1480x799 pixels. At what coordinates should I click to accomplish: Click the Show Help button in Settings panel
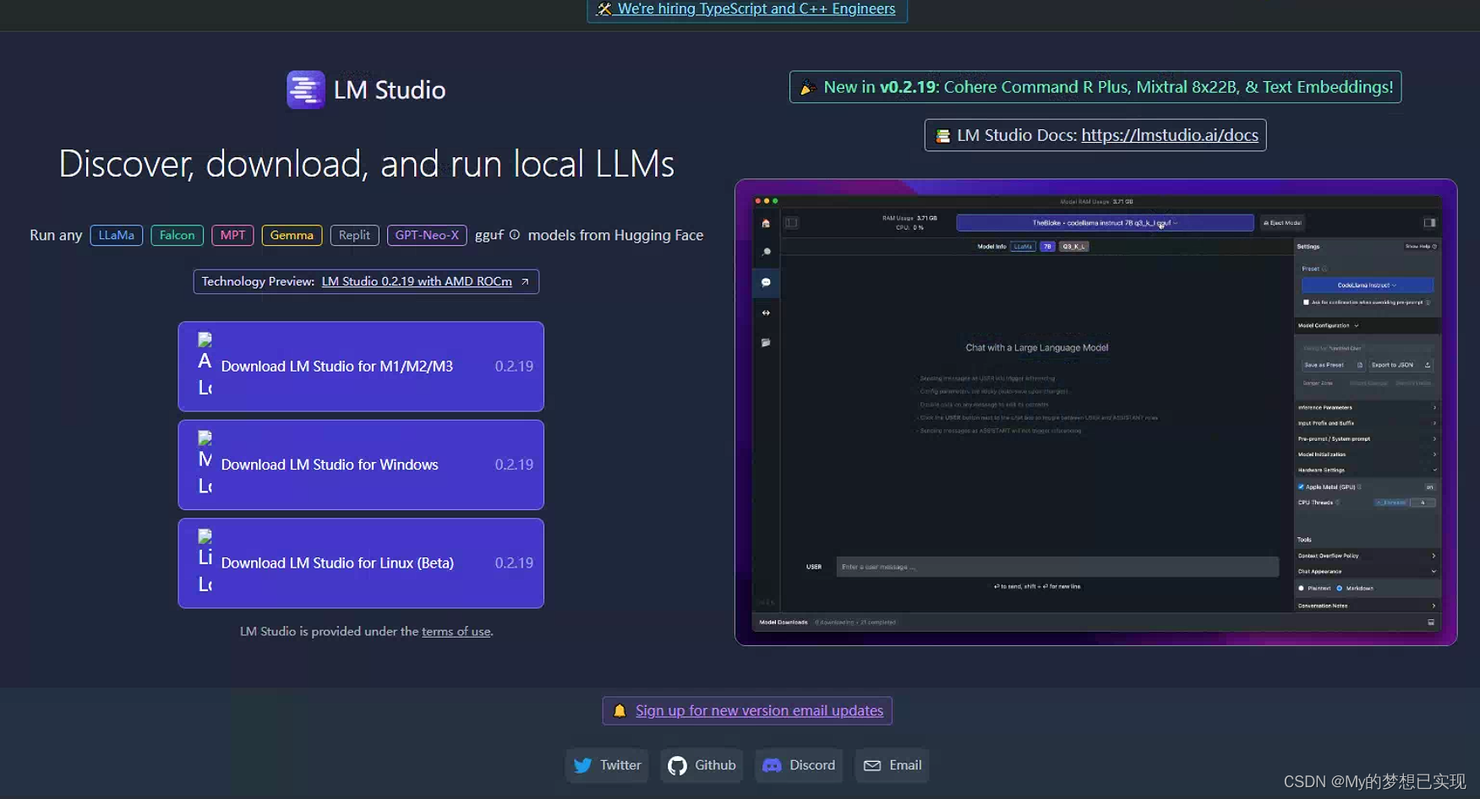click(x=1420, y=247)
